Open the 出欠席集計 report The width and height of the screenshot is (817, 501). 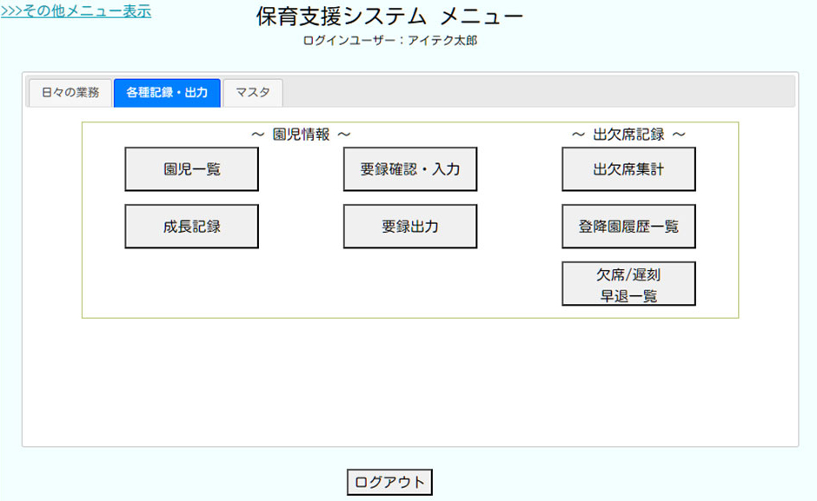pos(628,169)
